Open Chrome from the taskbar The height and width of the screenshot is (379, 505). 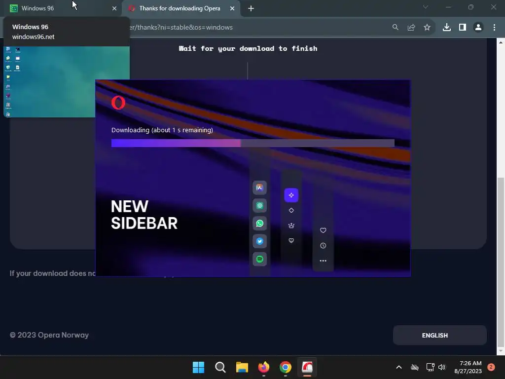coord(286,367)
